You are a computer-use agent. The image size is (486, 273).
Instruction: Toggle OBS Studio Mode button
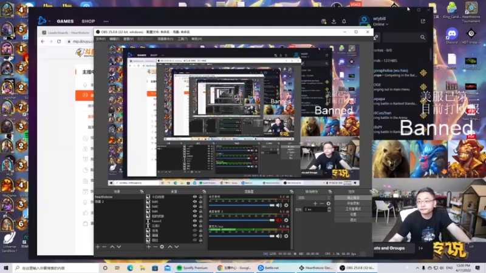pos(353,209)
